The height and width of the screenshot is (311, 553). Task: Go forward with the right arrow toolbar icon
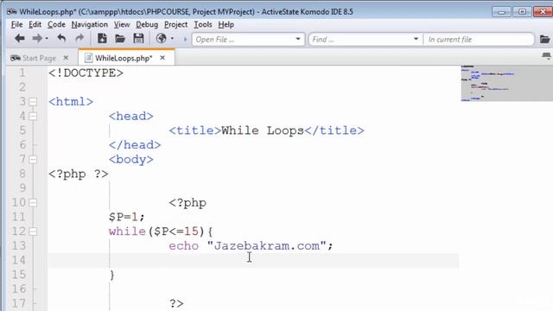(x=36, y=38)
